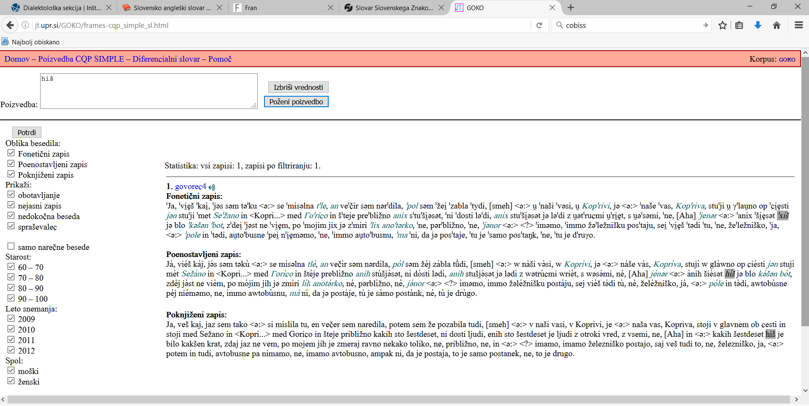Toggle the spraševalec checkbox
809x406 pixels.
[x=11, y=226]
